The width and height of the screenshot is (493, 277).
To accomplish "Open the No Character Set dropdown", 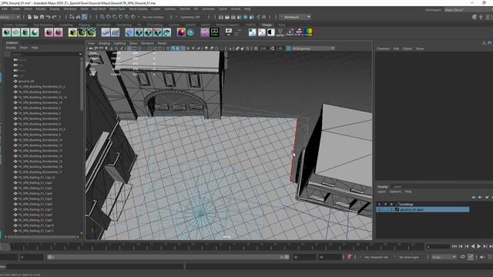I will tap(377, 257).
